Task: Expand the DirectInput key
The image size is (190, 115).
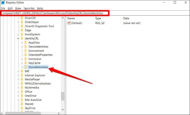Action: pos(18,22)
